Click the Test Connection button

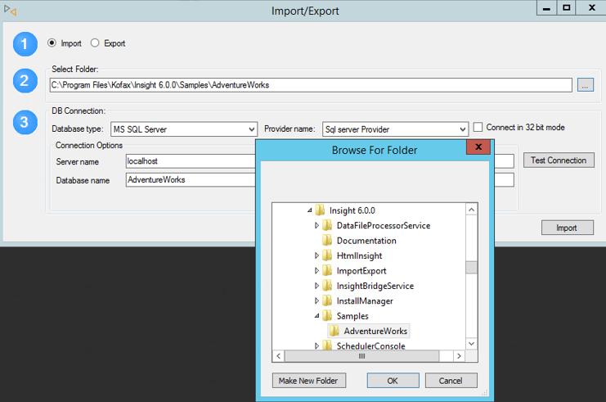[x=559, y=160]
